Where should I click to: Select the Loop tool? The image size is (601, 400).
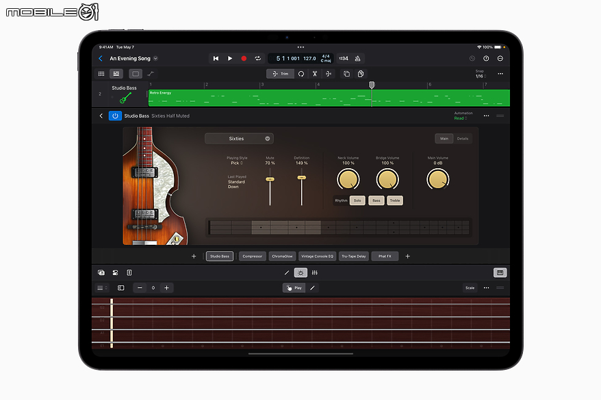(x=301, y=74)
